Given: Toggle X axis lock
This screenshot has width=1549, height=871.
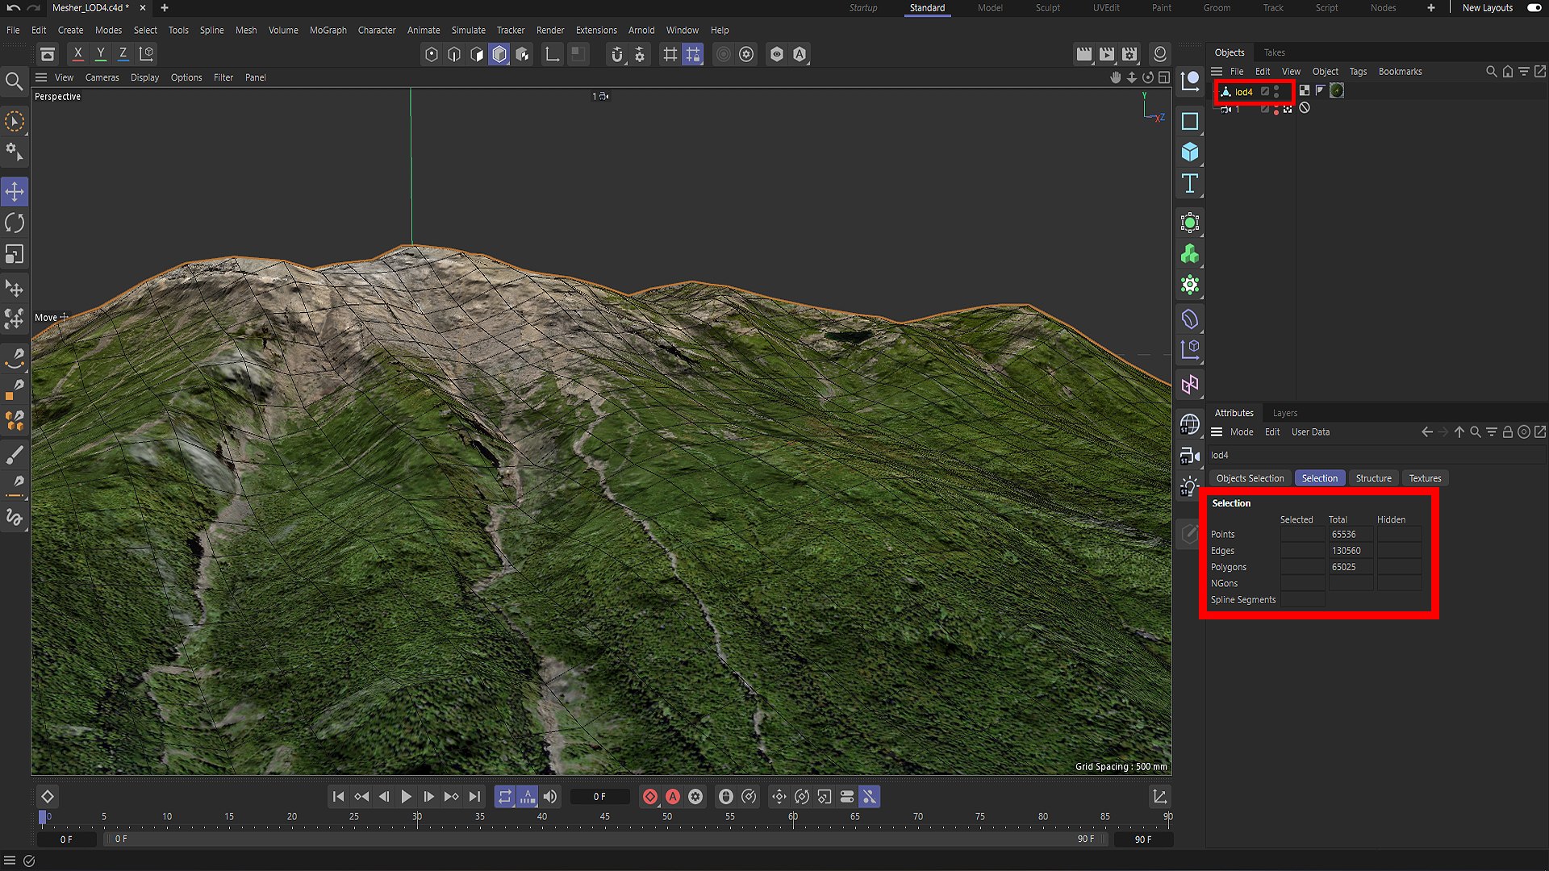Looking at the screenshot, I should [x=77, y=54].
